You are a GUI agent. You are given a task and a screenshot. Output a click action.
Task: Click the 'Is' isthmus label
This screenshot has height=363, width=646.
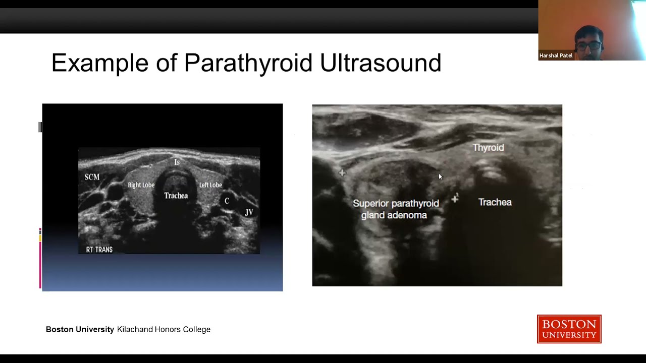click(x=177, y=162)
